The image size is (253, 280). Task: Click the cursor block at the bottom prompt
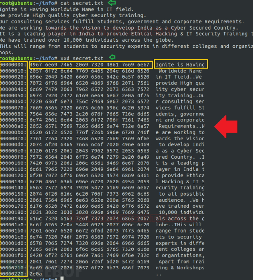point(62,278)
